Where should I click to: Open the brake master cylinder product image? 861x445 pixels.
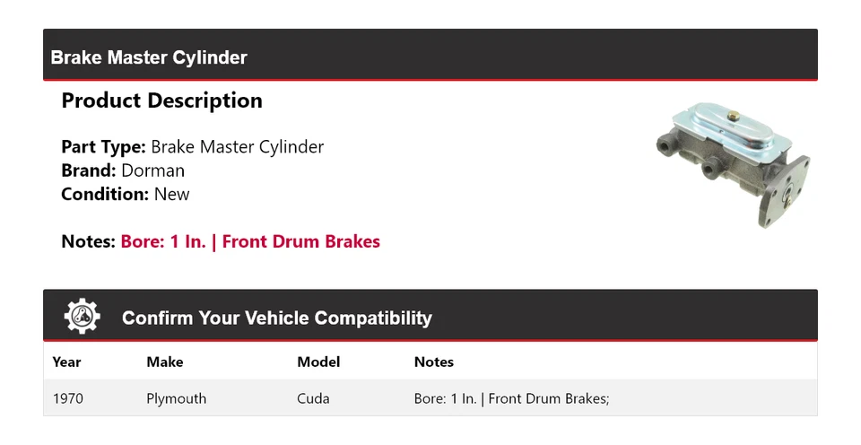point(733,165)
